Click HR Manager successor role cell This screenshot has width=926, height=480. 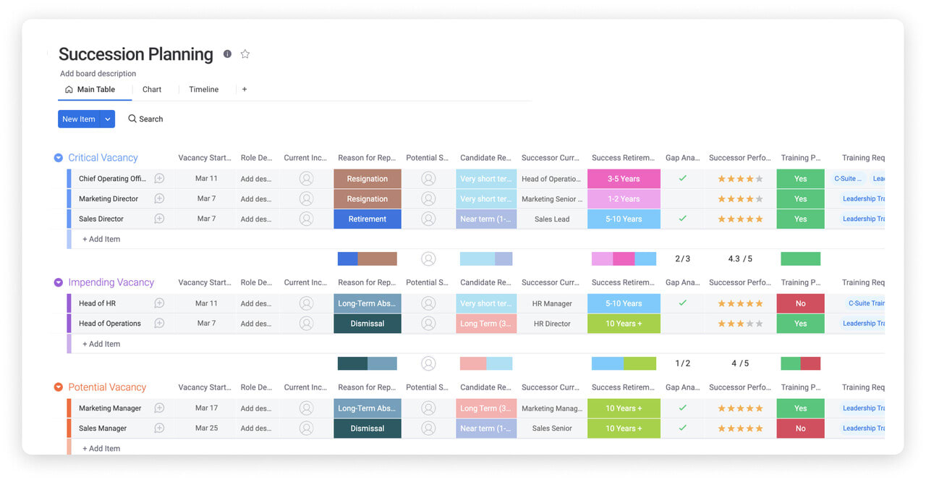(x=552, y=303)
